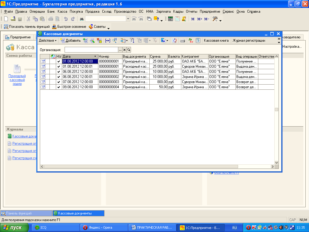The width and height of the screenshot is (309, 232).
Task: Toggle НУ checkmark for document dated 06.08.2012 12:00:01
Action: pos(59,77)
